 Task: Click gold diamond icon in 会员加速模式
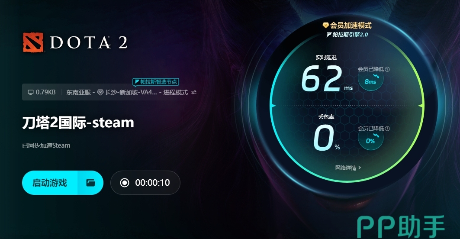pyautogui.click(x=326, y=25)
